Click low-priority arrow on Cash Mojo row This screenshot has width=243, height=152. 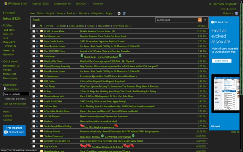pos(37,56)
